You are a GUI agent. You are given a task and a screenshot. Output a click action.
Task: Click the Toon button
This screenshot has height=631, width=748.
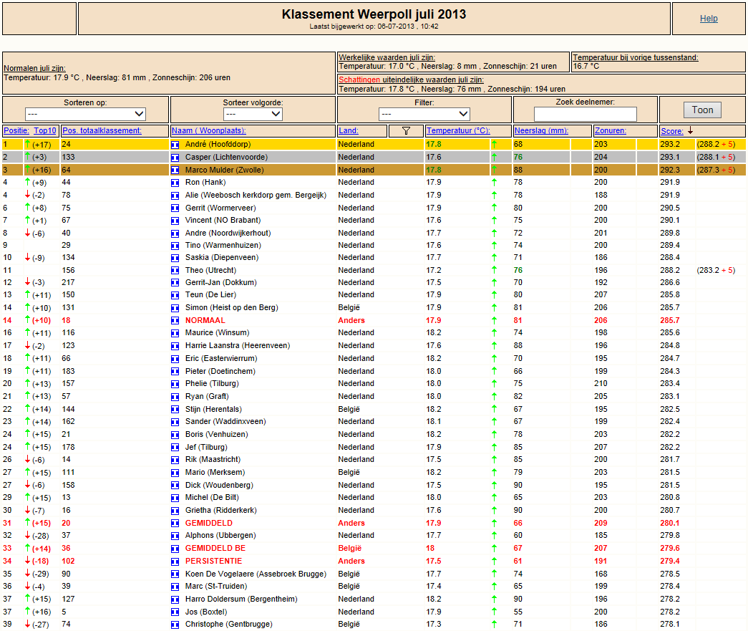pyautogui.click(x=702, y=110)
